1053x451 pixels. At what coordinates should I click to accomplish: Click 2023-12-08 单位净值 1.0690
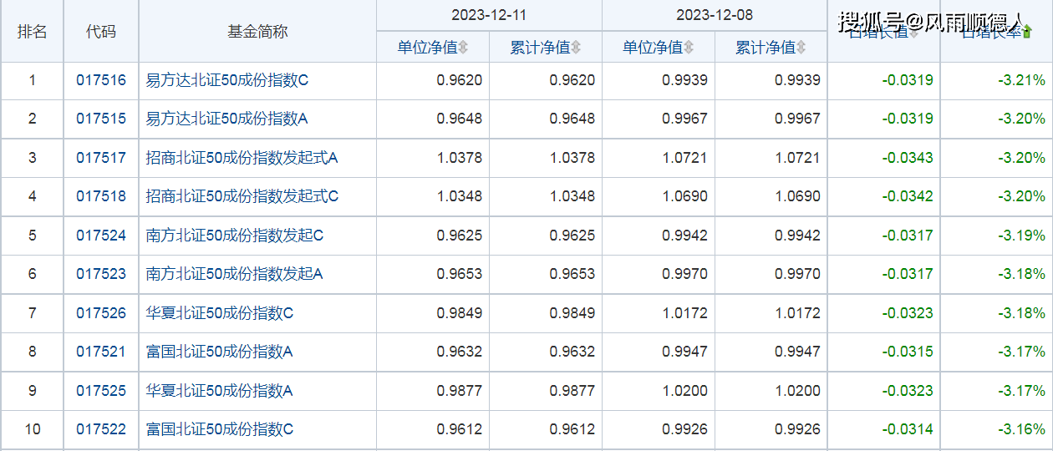[684, 196]
